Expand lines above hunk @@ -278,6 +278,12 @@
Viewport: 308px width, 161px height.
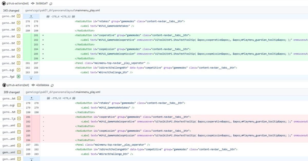31,16
